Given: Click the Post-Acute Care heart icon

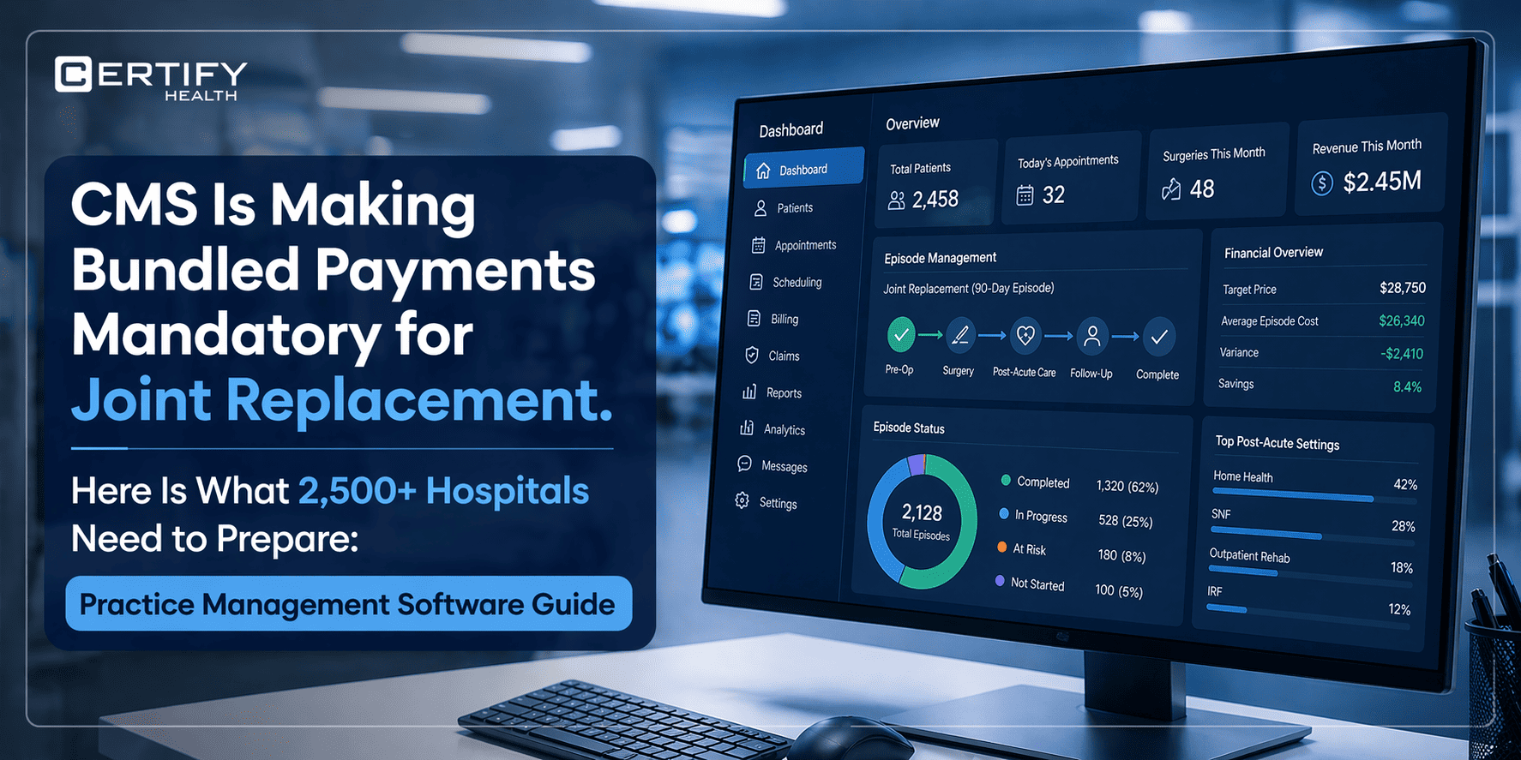Looking at the screenshot, I should [x=1025, y=336].
